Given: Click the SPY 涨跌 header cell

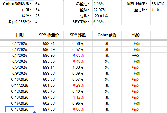Looking at the screenshot, I should (78, 35).
